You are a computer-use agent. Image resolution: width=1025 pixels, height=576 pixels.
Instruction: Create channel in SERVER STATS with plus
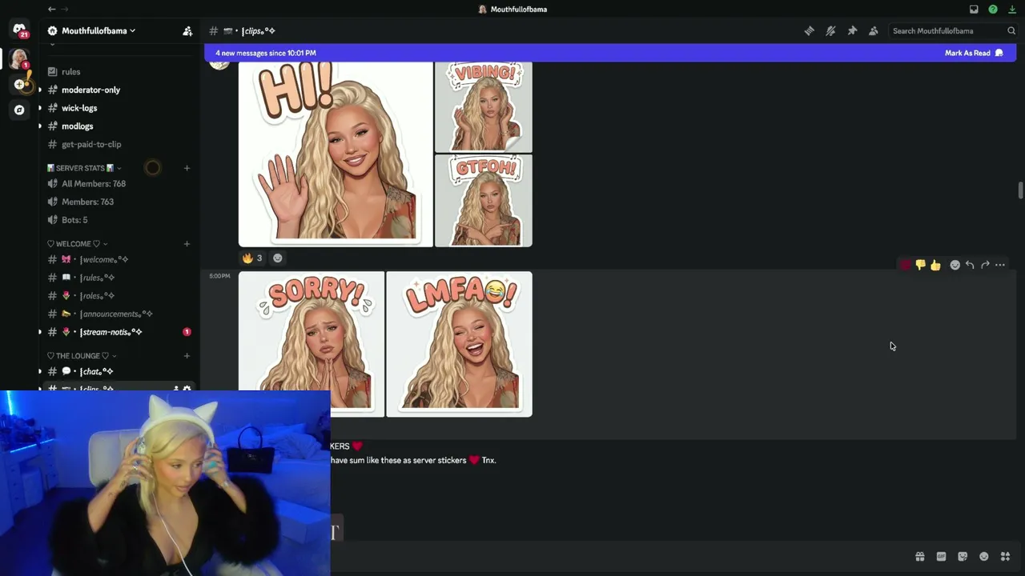pyautogui.click(x=187, y=168)
